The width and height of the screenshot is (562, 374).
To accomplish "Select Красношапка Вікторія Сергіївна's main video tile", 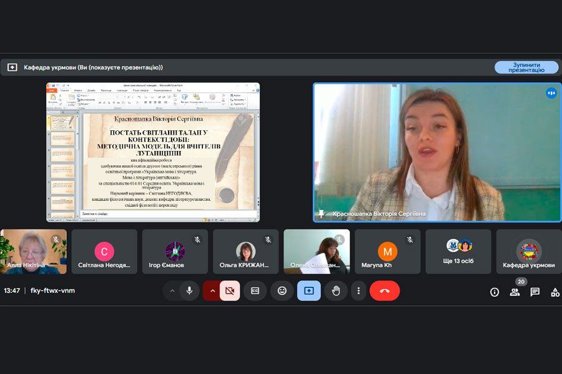I will point(437,153).
